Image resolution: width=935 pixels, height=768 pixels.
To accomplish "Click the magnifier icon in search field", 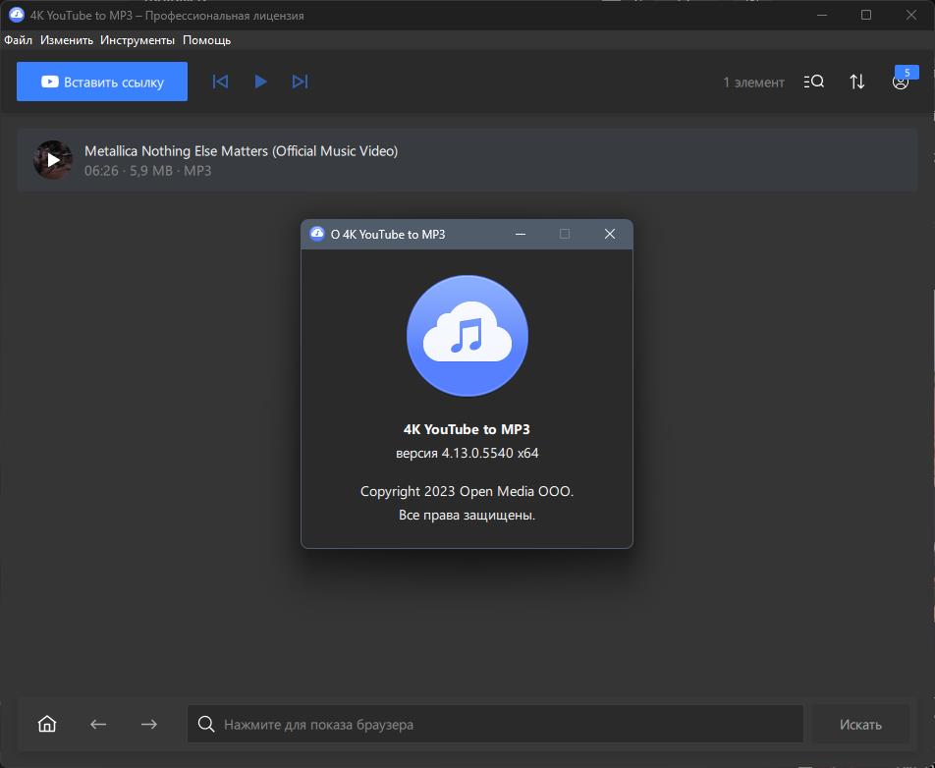I will point(206,724).
